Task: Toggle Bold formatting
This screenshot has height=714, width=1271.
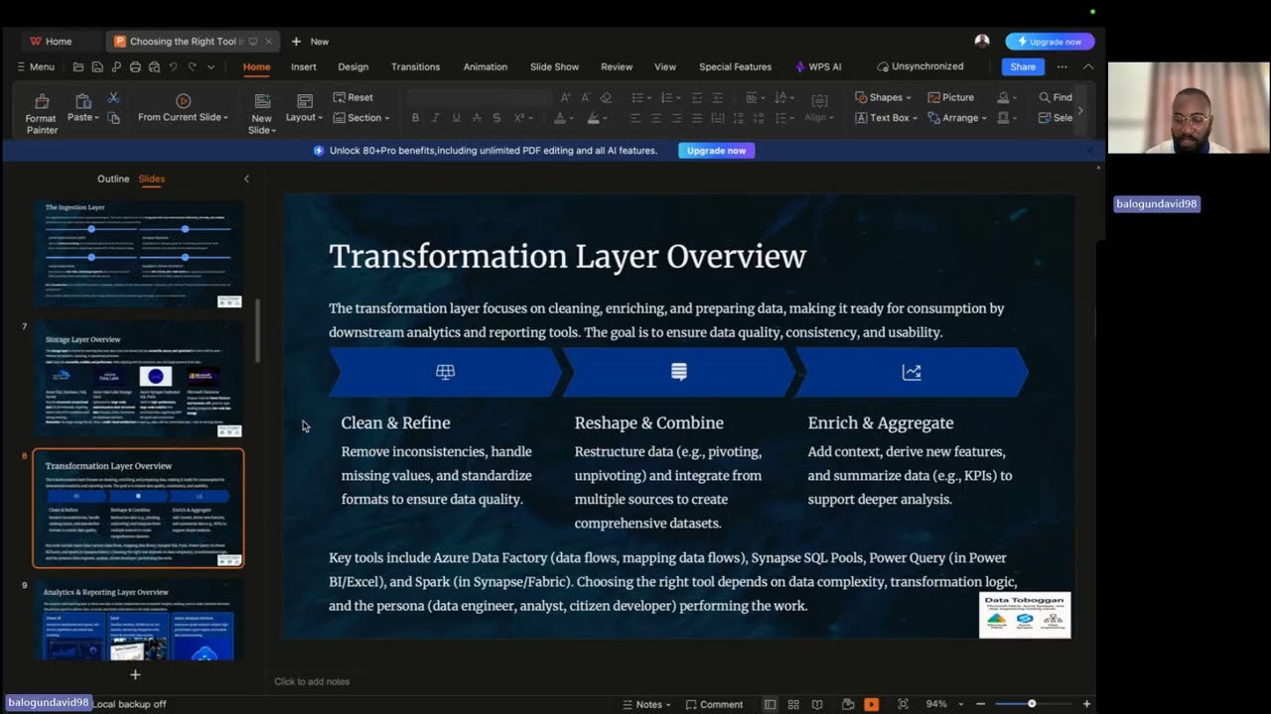Action: click(x=415, y=118)
